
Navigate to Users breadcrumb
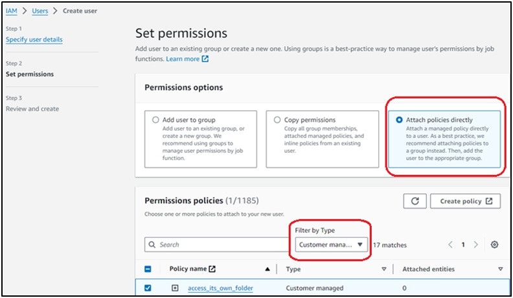40,11
